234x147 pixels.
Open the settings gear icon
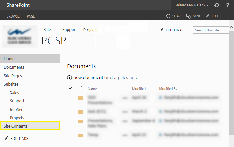pos(217,5)
